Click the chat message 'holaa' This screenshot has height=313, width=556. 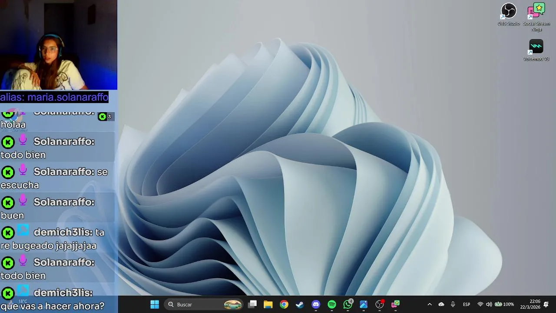13,125
